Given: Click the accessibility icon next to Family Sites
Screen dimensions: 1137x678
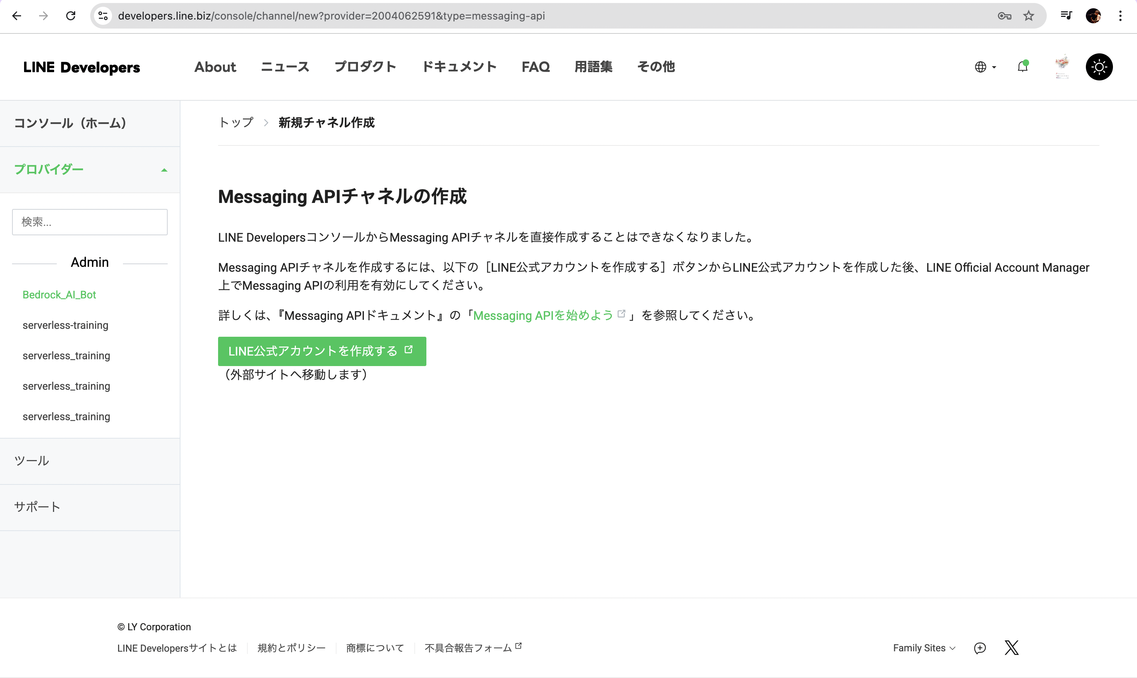Looking at the screenshot, I should [x=980, y=648].
